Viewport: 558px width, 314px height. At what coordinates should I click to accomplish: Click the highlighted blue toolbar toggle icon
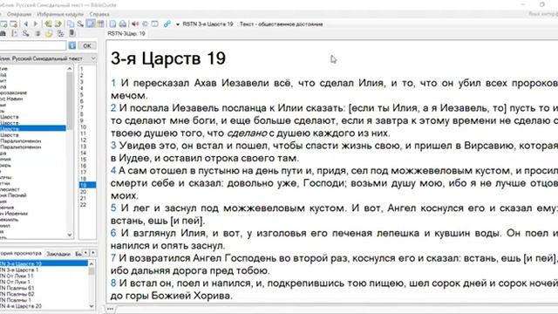click(x=91, y=24)
